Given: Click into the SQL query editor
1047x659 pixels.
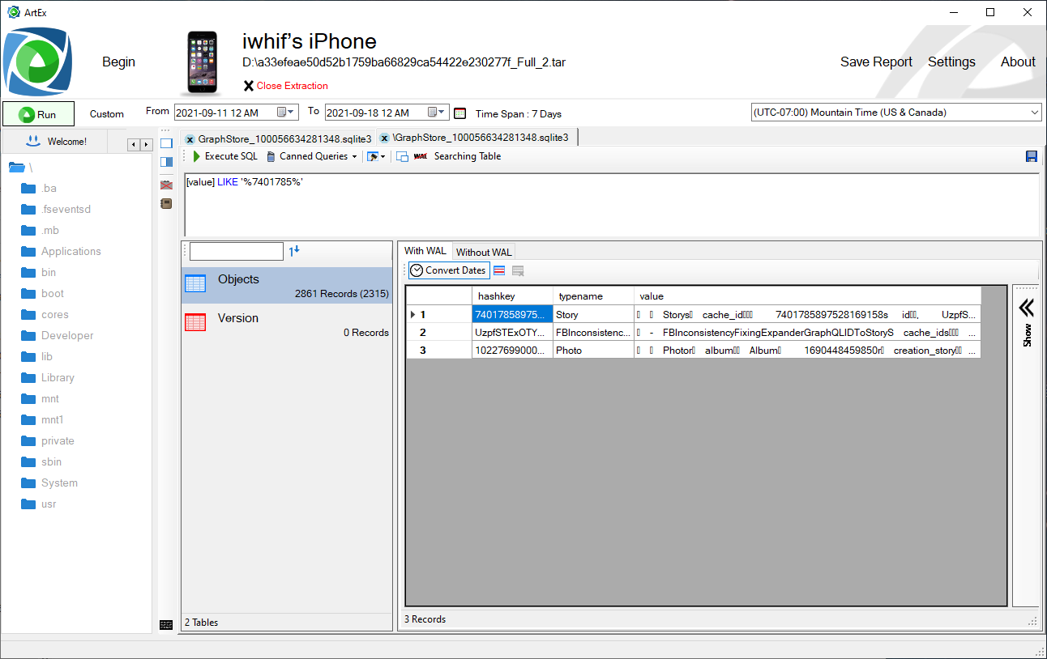Looking at the screenshot, I should pyautogui.click(x=611, y=204).
